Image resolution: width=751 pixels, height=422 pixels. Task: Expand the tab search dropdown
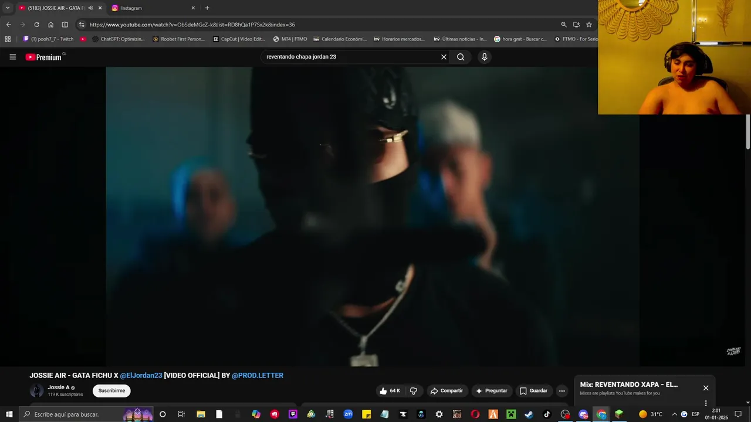8,8
